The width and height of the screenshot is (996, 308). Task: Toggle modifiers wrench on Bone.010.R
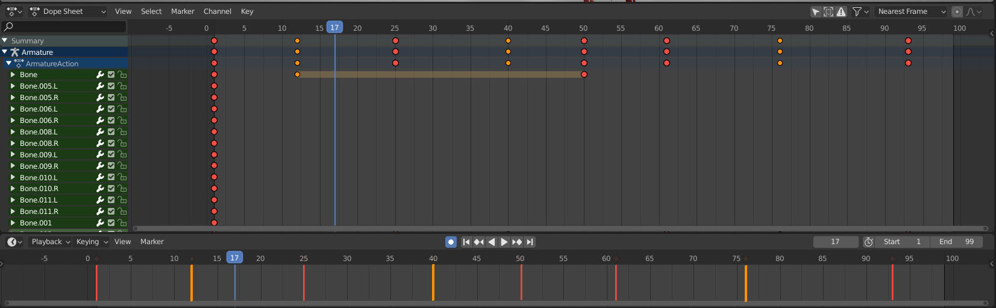[100, 189]
